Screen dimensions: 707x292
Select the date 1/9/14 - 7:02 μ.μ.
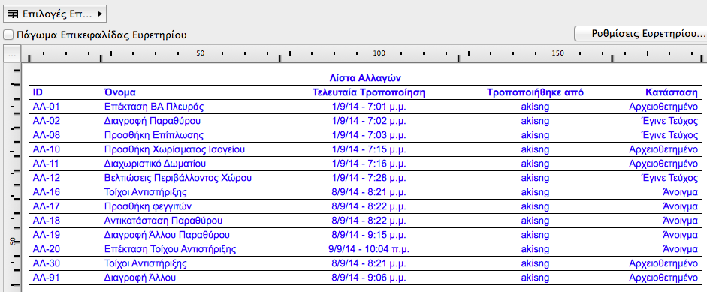point(369,121)
